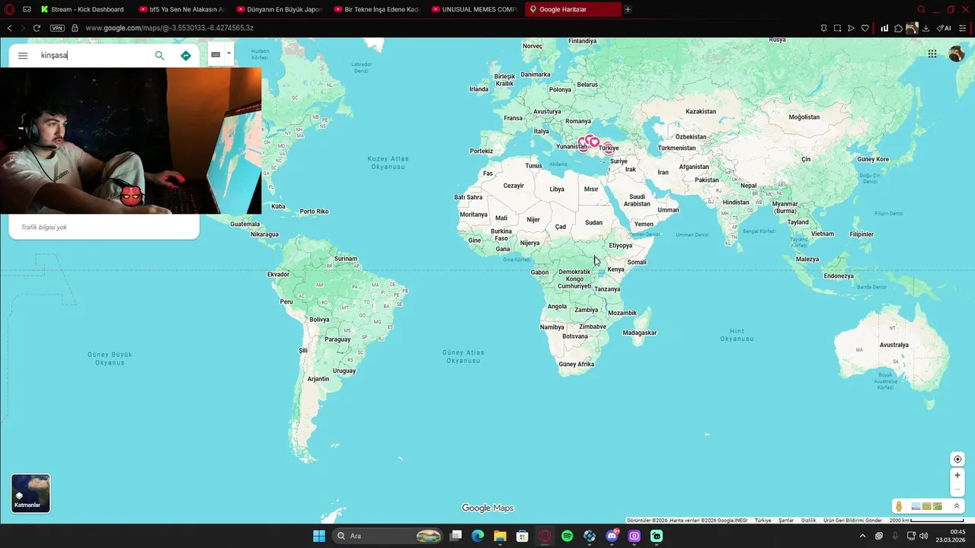The width and height of the screenshot is (975, 548).
Task: Pick up the Street View pegman
Action: [x=900, y=506]
